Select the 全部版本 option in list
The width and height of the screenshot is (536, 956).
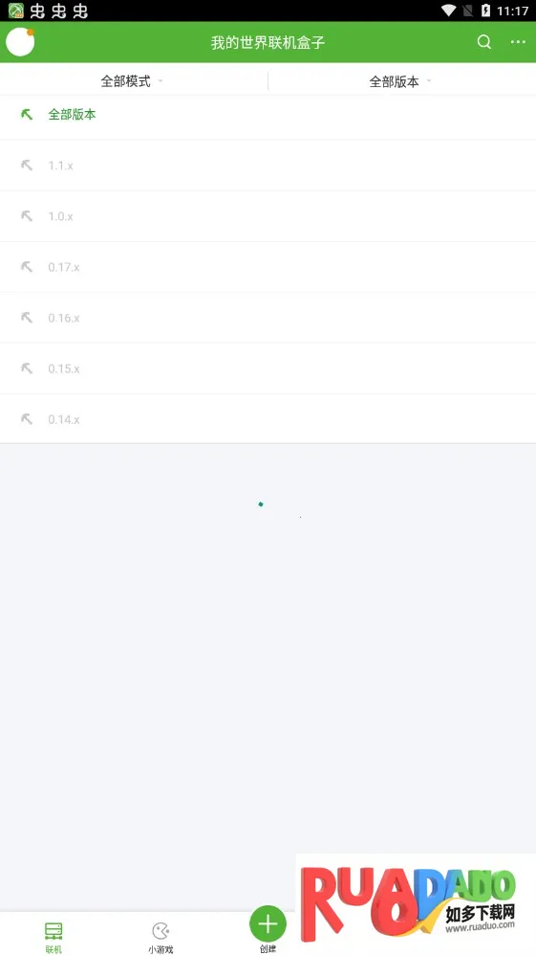click(268, 114)
